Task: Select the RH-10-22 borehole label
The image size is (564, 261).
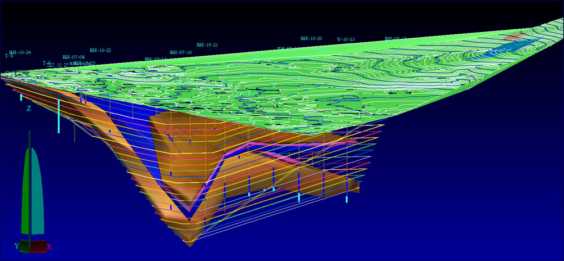Action: [100, 50]
